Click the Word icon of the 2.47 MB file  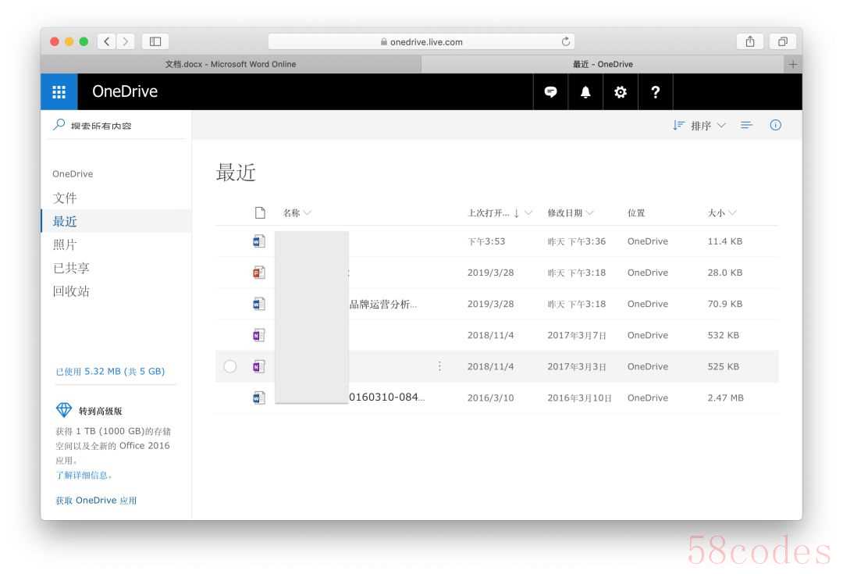[x=259, y=398]
